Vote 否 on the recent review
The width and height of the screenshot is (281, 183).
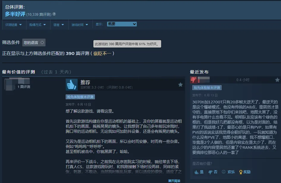[213, 172]
